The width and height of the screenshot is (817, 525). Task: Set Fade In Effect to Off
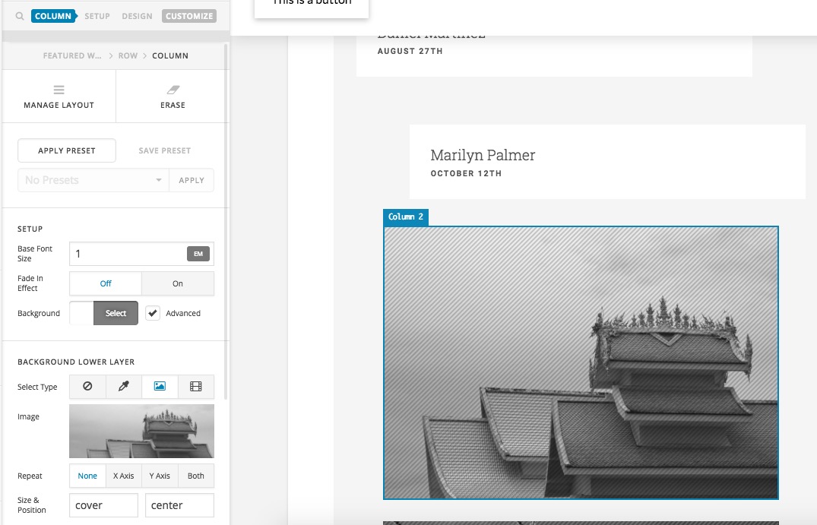point(106,283)
